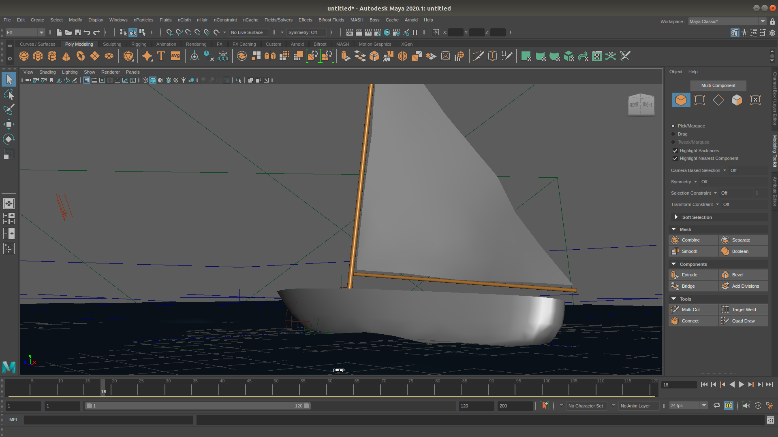
Task: Select the polygon sphere shelf icon
Action: pos(24,56)
